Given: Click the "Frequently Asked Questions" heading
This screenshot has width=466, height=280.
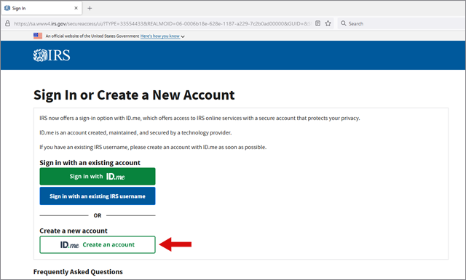Looking at the screenshot, I should click(78, 272).
